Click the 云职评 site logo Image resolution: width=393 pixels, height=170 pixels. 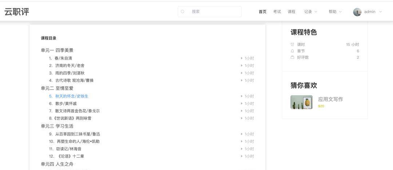coord(16,12)
